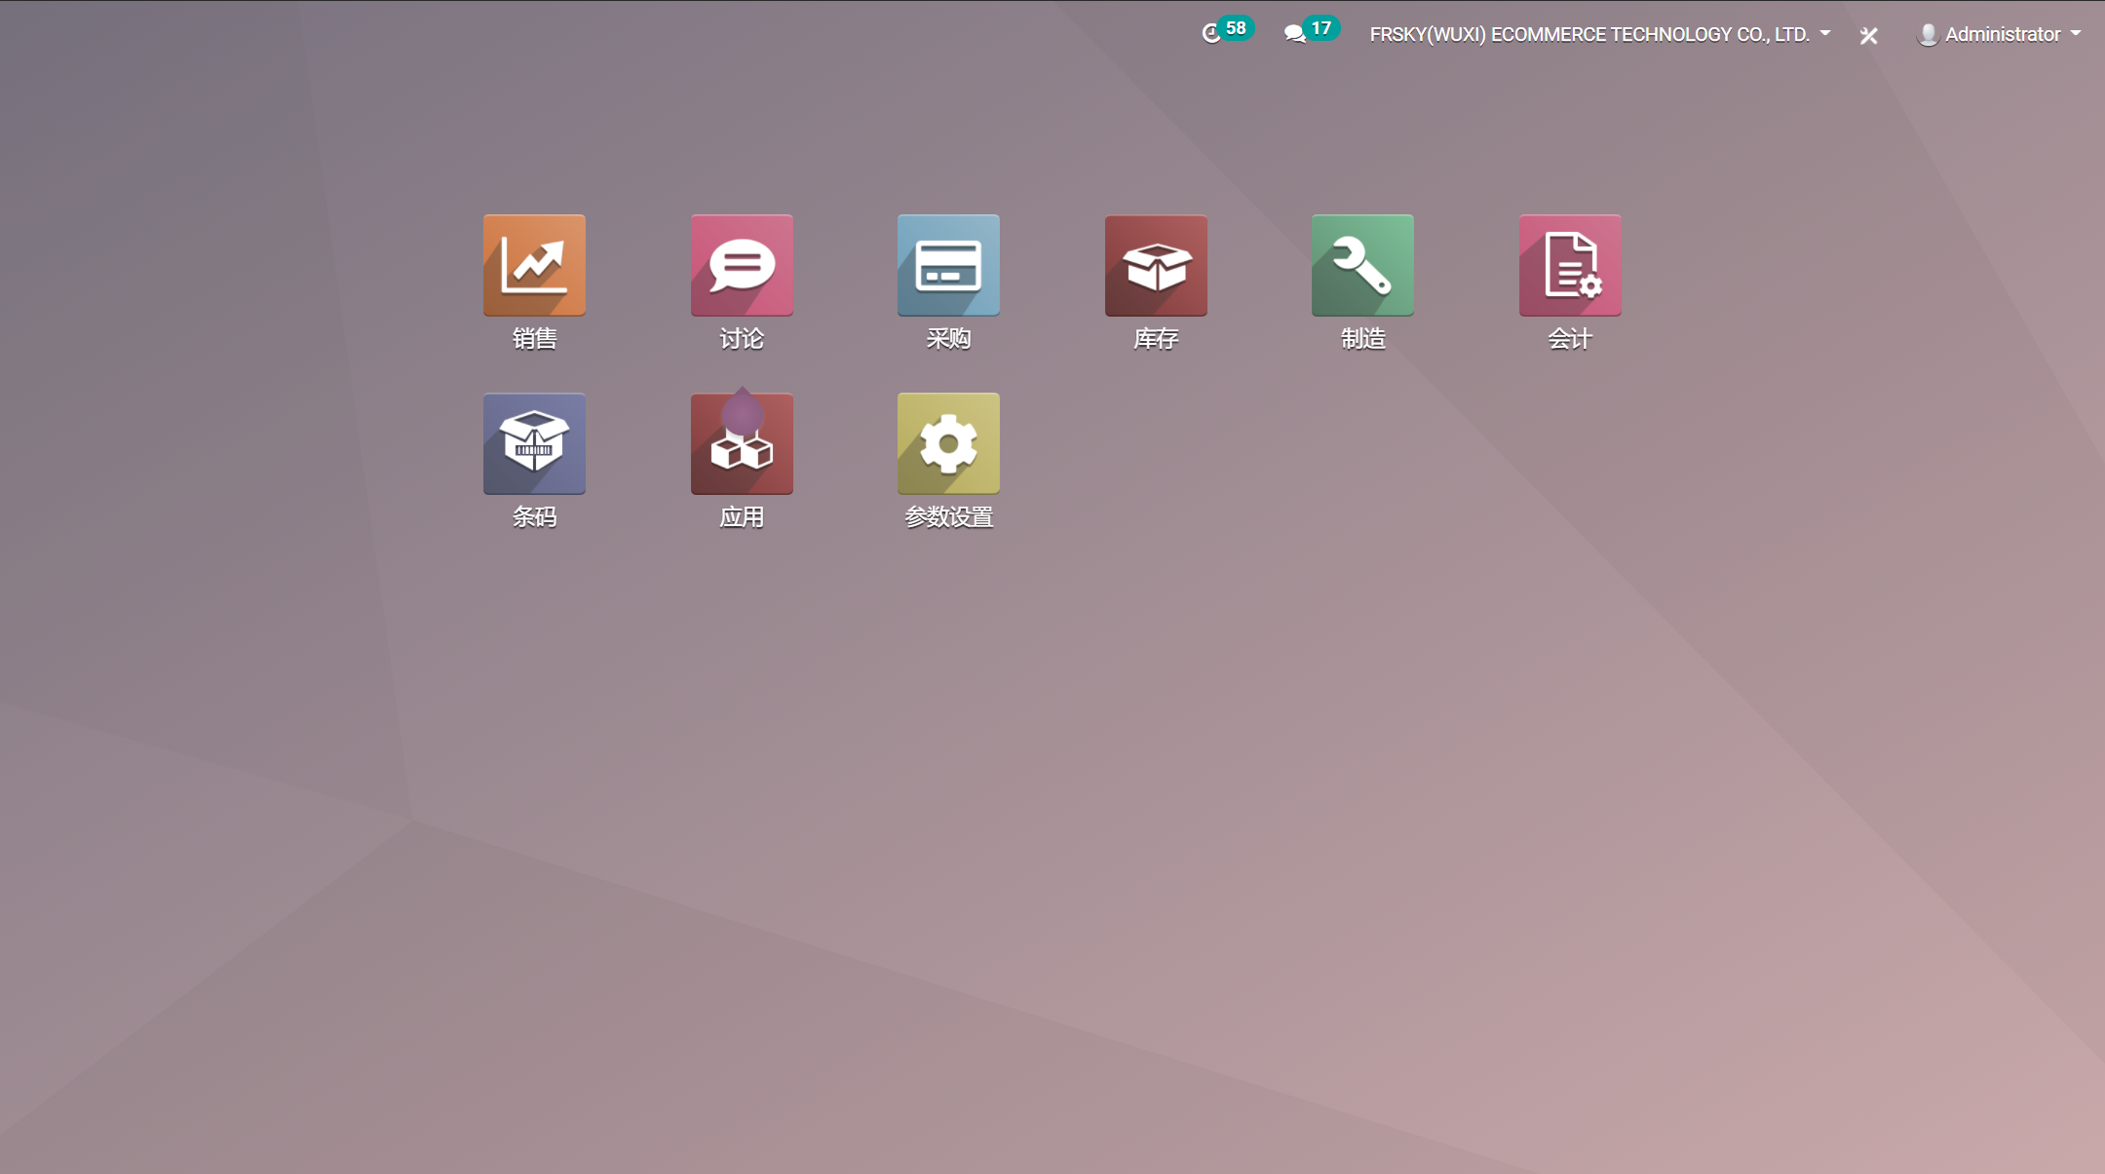Open the 销售 (Sales) app icon

click(534, 265)
